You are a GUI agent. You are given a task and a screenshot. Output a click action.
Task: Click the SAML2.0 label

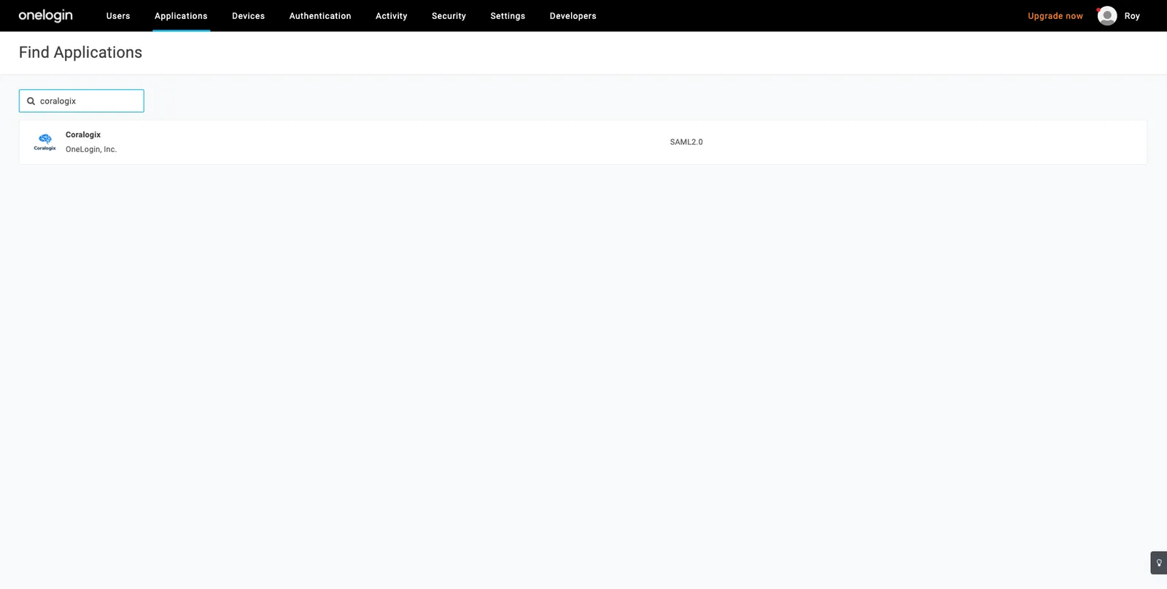pyautogui.click(x=686, y=142)
